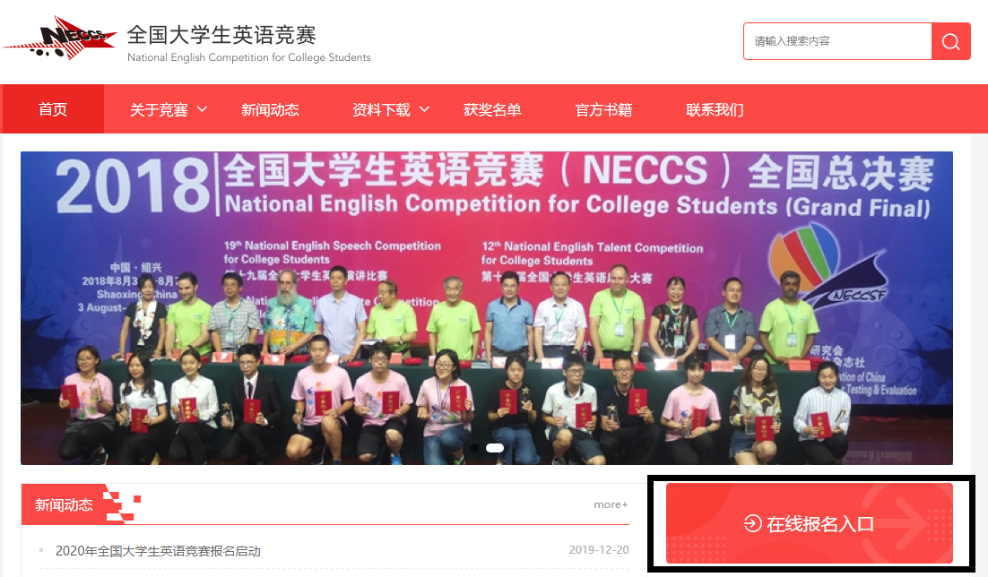This screenshot has width=988, height=577.
Task: Go to the 获奖名单 page
Action: click(x=492, y=109)
